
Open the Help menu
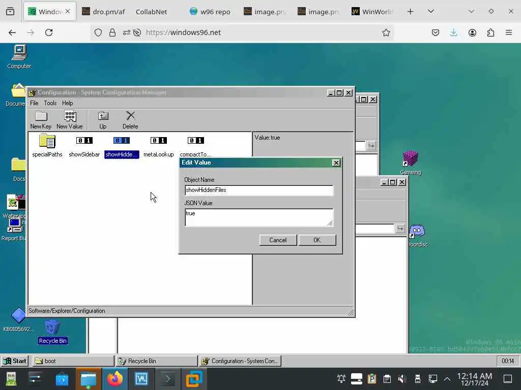tap(68, 103)
